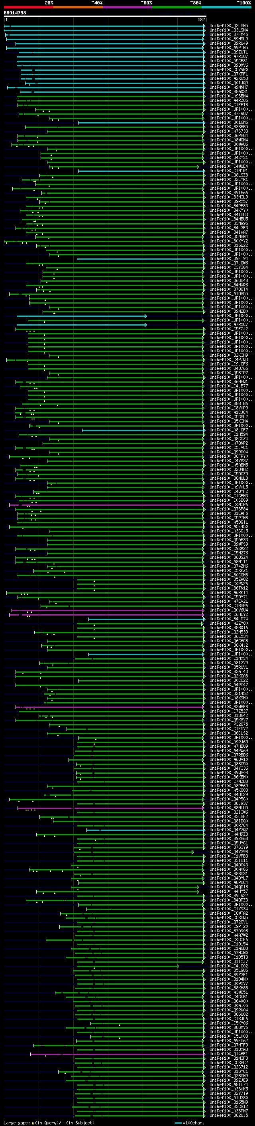Select the UniRef100_C5PIN8 label

tap(229, 518)
